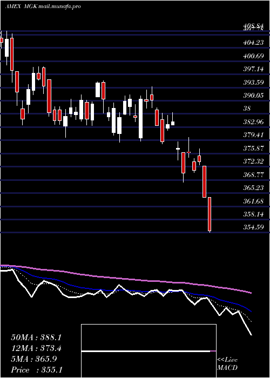Image resolution: width=270 pixels, height=378 pixels.
Task: Click the end of the pink 50MA line
Action: [251, 293]
